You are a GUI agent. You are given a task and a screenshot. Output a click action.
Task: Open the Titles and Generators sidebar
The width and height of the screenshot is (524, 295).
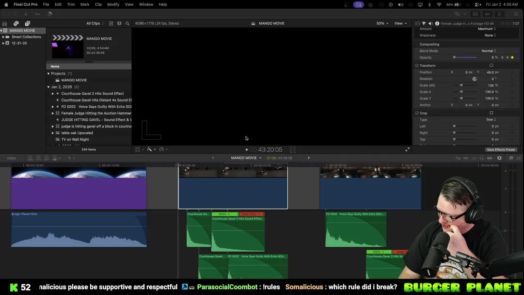(27, 23)
